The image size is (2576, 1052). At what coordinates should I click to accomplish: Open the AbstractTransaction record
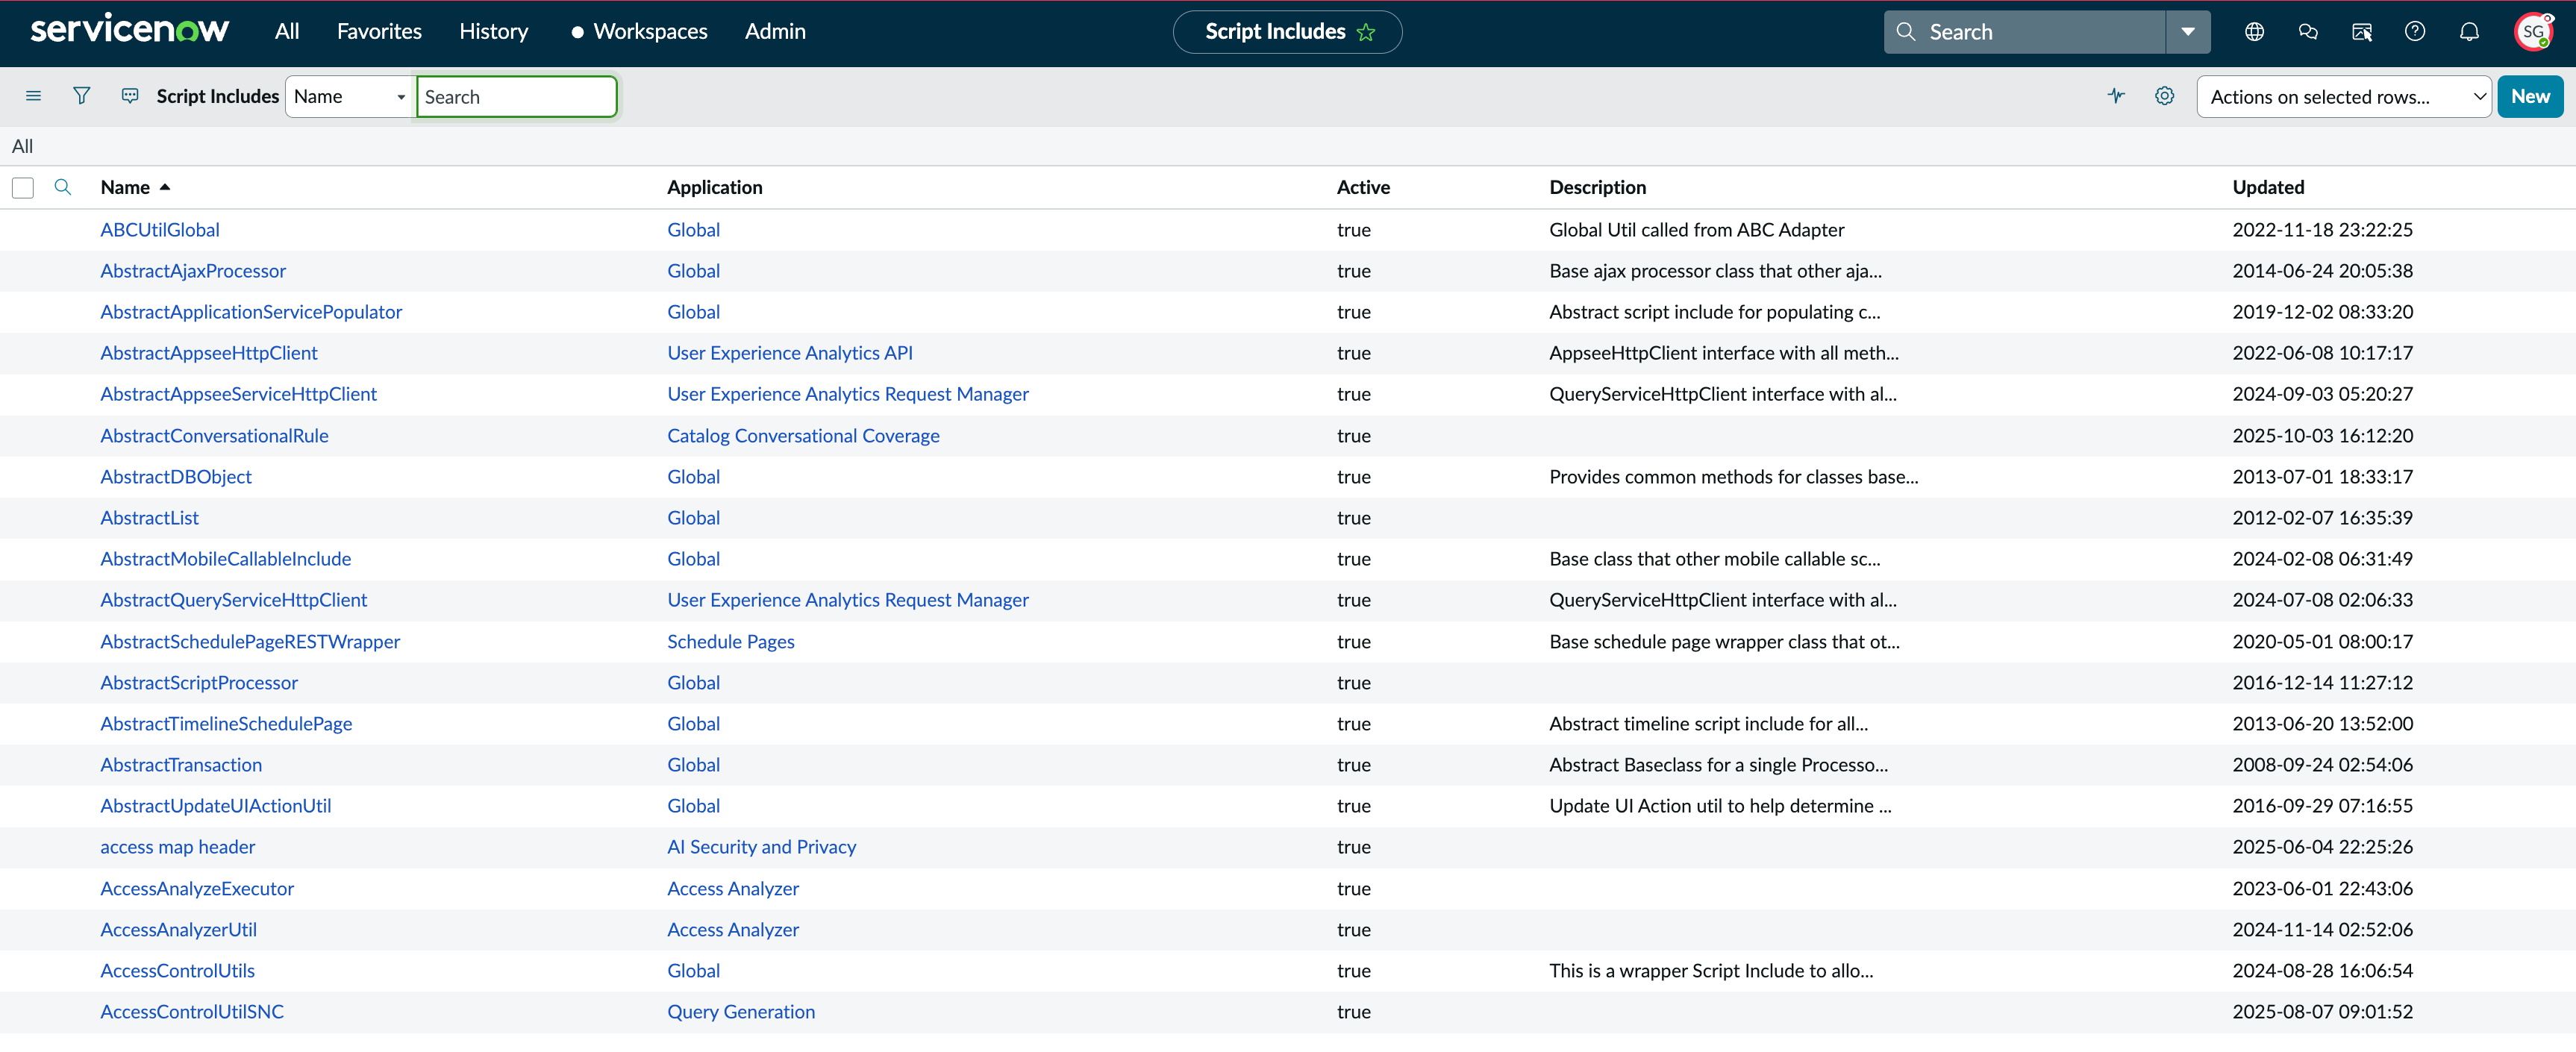(x=181, y=765)
